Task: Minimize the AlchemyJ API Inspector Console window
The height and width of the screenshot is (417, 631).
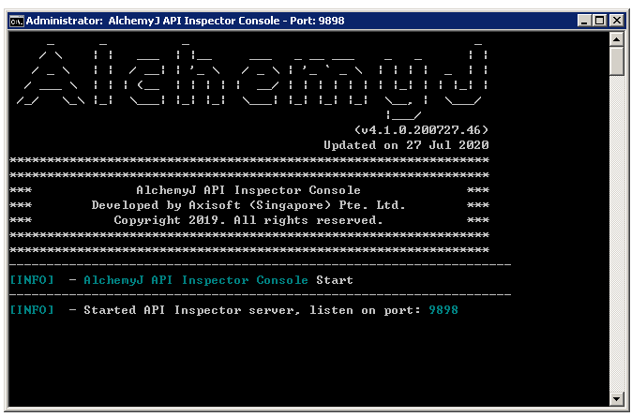Action: pos(584,21)
